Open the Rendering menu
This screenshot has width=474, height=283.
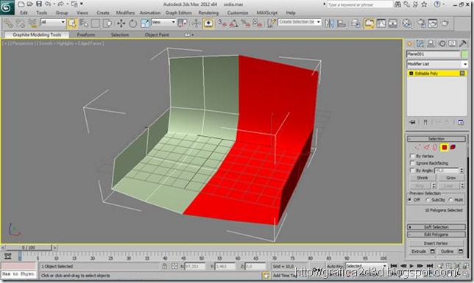[208, 12]
